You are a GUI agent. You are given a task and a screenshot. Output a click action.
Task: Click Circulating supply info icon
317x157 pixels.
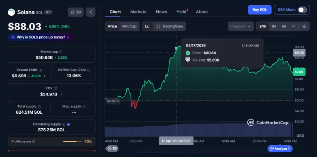coord(64,125)
